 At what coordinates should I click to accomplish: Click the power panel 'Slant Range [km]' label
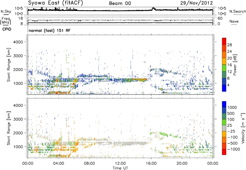pyautogui.click(x=9, y=65)
